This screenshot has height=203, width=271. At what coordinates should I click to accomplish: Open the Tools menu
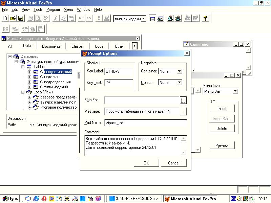point(38,9)
